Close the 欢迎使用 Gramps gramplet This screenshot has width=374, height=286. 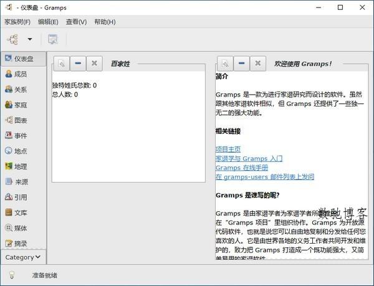[258, 64]
